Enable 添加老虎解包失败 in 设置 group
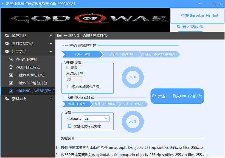Screen dimensions: 225x158 coord(70,126)
